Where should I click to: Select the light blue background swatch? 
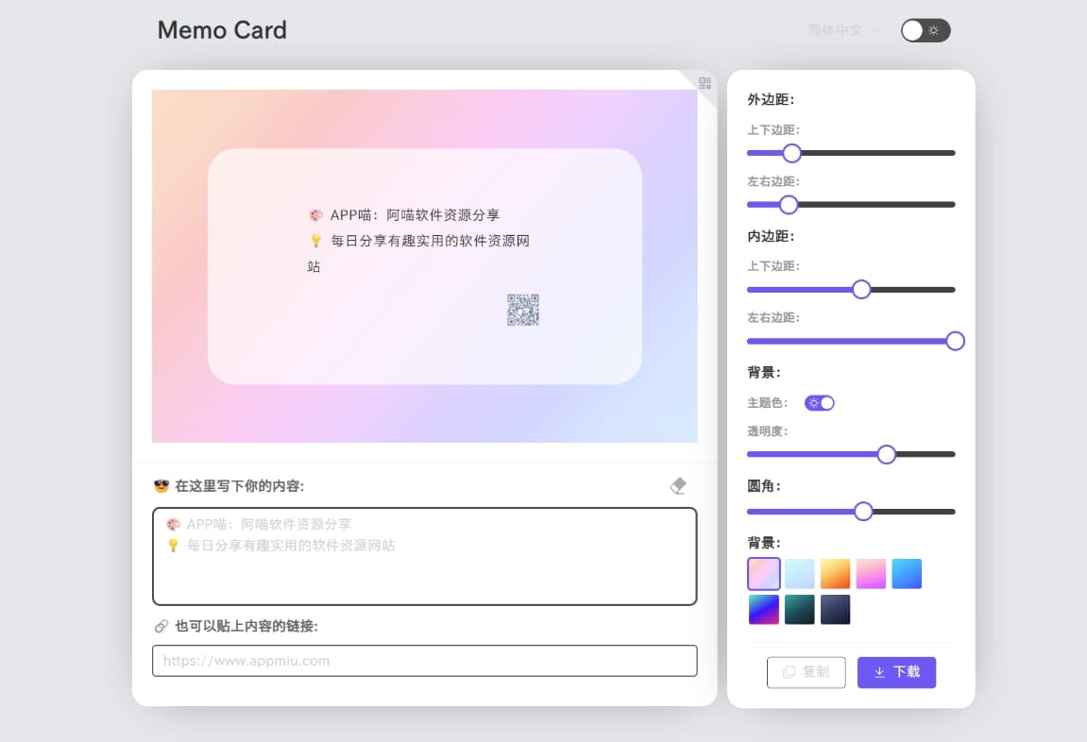point(800,574)
